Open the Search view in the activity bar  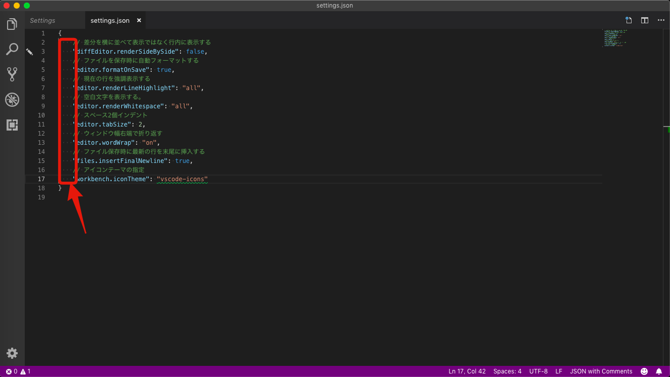coord(12,49)
